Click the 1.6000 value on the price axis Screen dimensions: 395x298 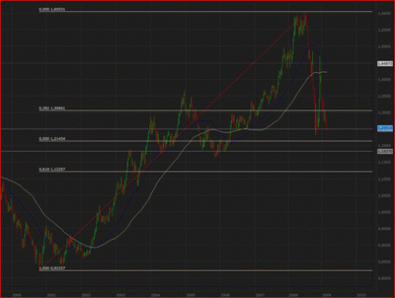(x=385, y=14)
